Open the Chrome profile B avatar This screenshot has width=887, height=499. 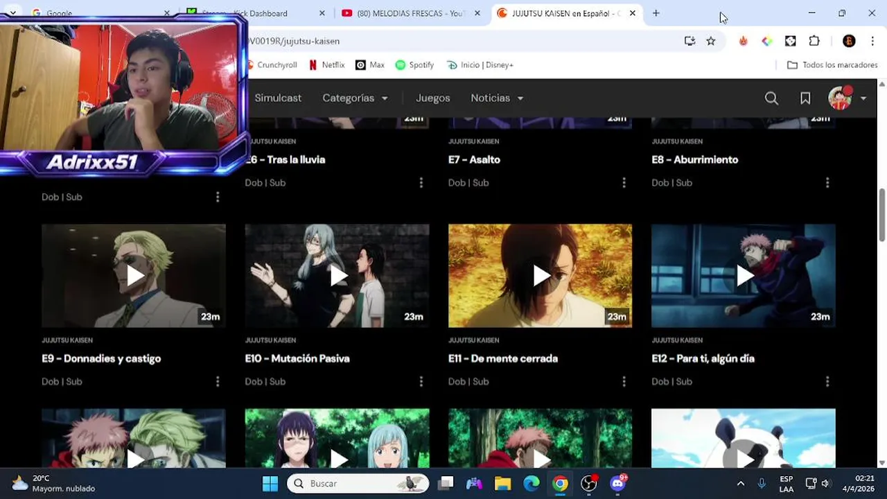tap(849, 41)
